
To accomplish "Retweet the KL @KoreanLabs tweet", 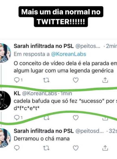I will 47,118.
